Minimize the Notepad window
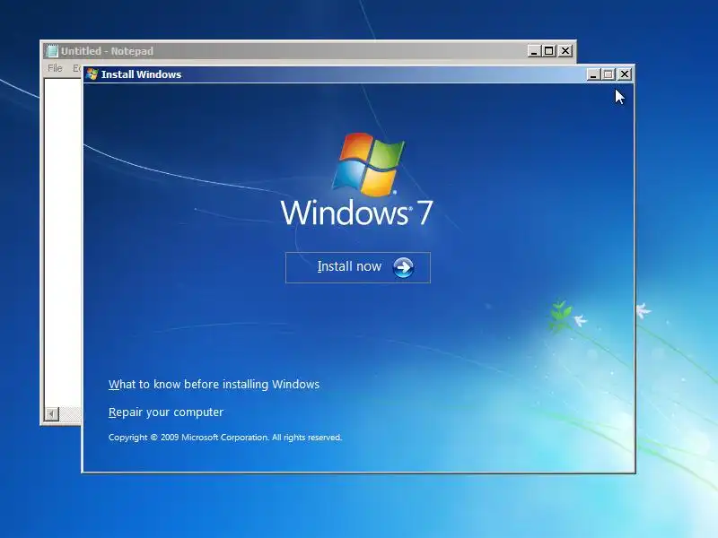The image size is (718, 538). point(534,51)
